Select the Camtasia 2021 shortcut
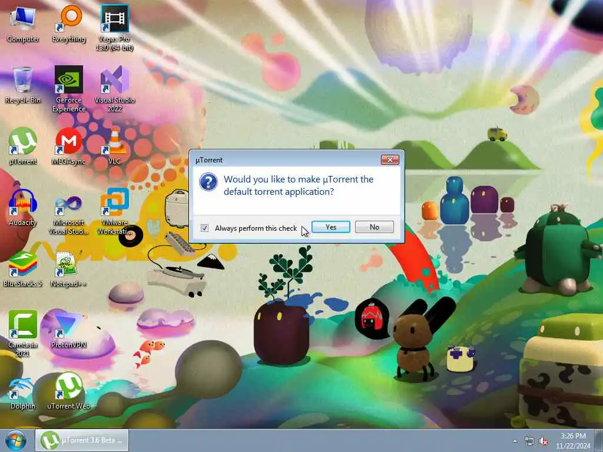 point(23,334)
